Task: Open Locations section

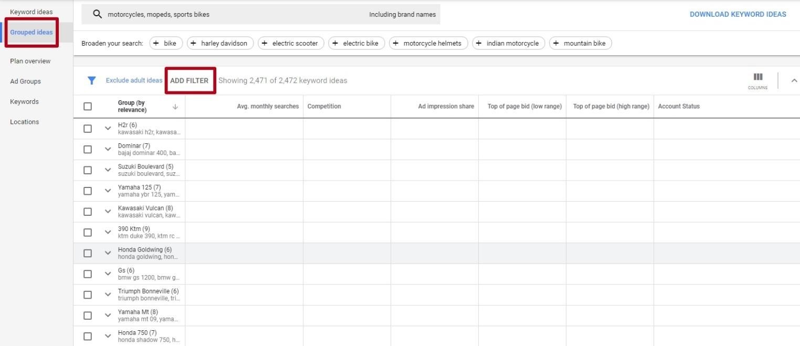Action: point(24,122)
